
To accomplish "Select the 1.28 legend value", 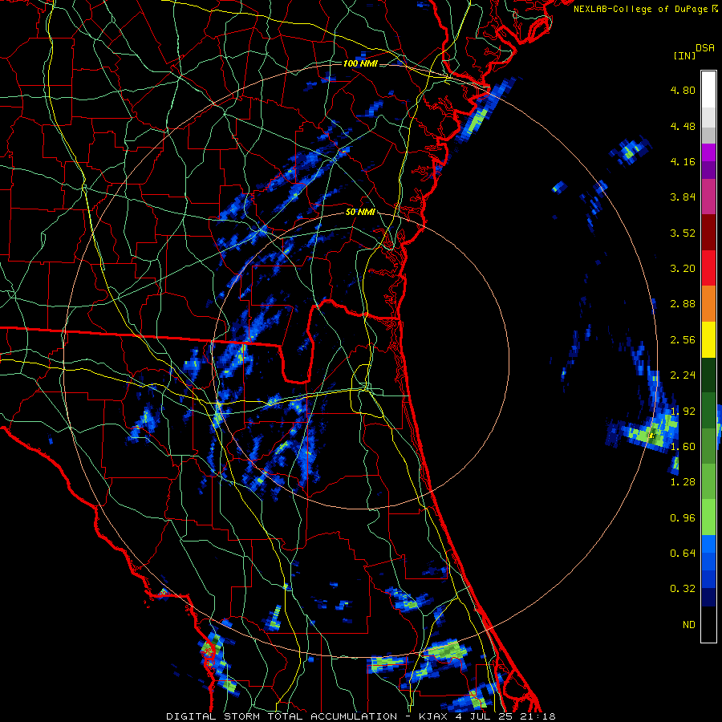I will [x=683, y=482].
